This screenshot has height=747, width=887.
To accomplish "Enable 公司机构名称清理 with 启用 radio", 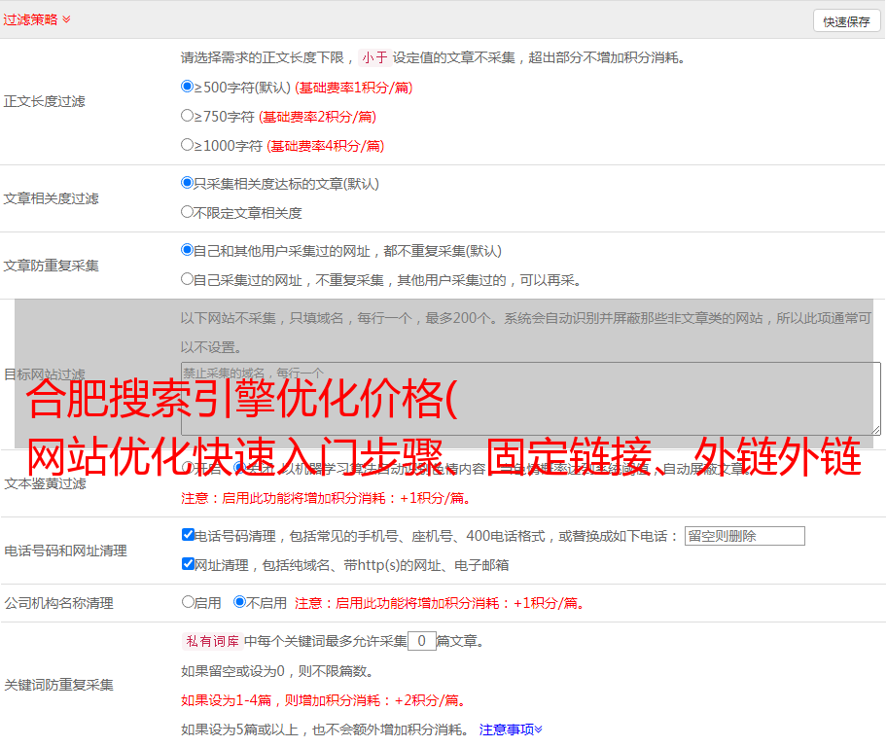I will [188, 602].
